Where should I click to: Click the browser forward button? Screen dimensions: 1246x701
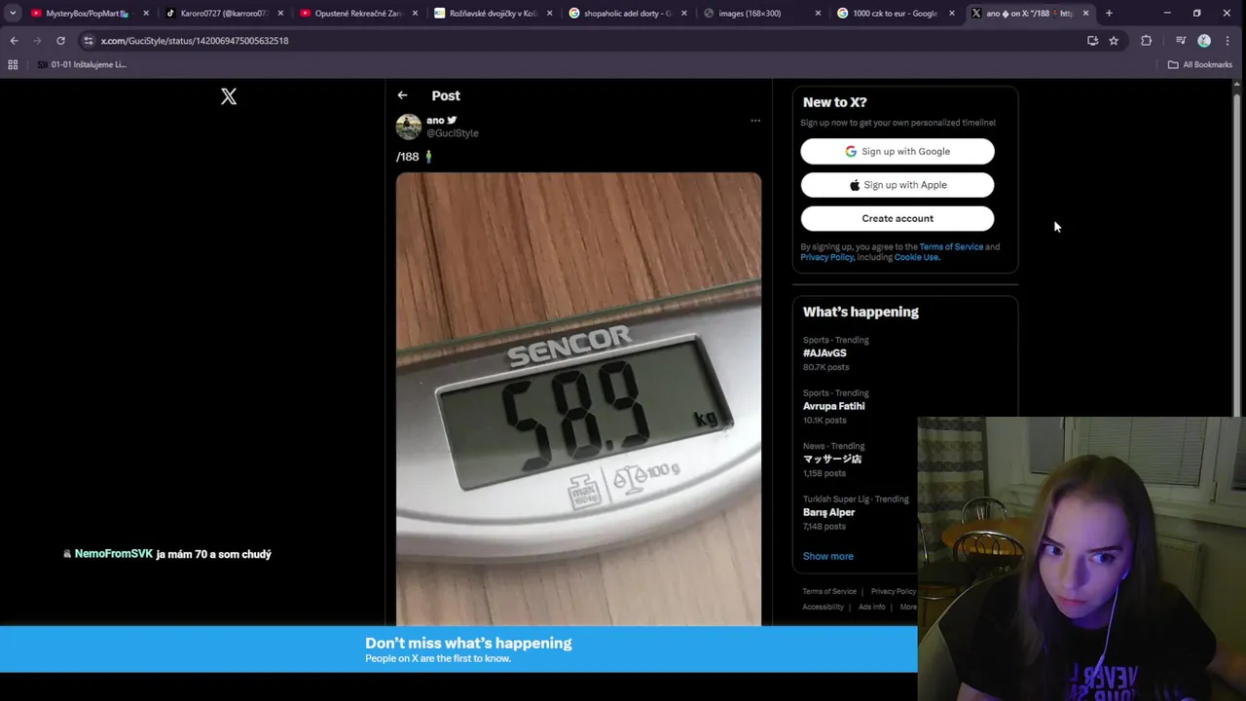(37, 41)
